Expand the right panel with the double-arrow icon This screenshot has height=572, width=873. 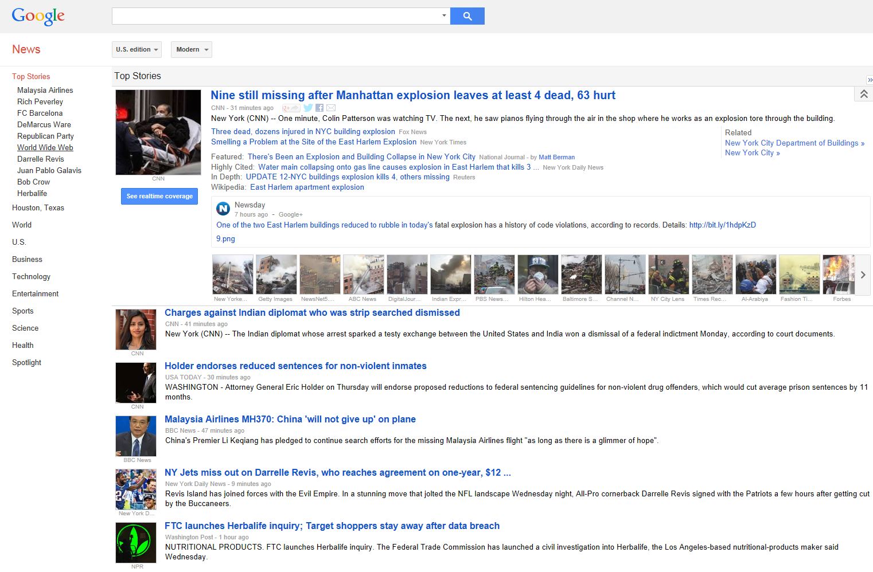pyautogui.click(x=870, y=80)
